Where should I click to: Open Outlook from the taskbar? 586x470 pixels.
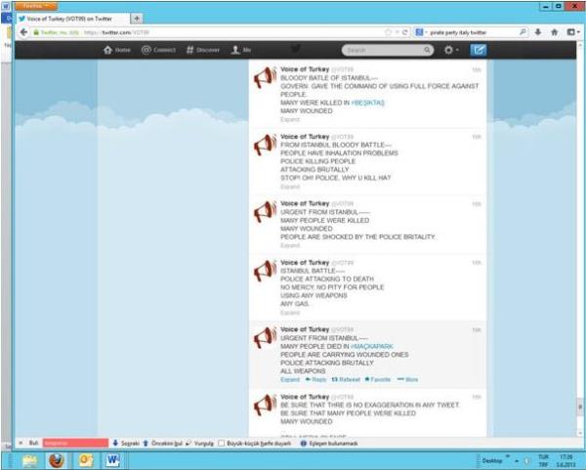point(86,460)
